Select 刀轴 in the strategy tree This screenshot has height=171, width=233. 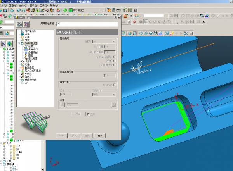(x=27, y=64)
